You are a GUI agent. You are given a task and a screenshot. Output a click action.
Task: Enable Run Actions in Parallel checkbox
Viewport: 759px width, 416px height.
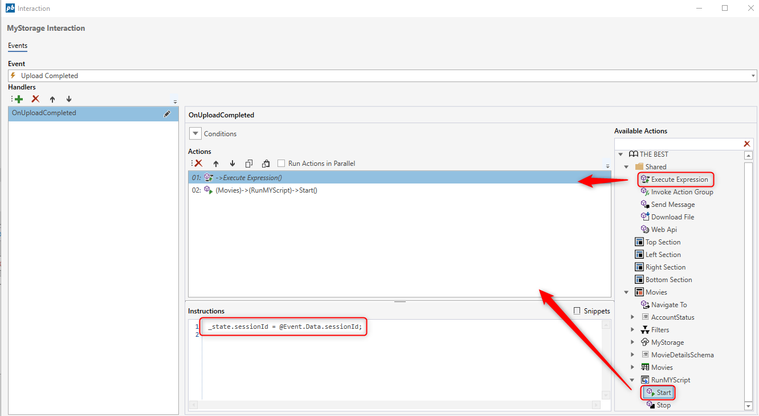click(x=281, y=164)
